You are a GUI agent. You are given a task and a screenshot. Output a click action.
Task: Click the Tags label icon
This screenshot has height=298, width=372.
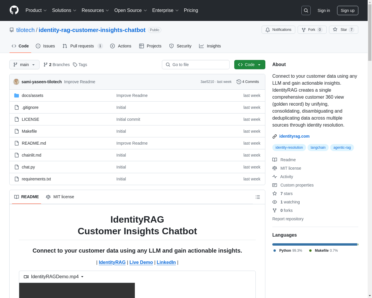75,65
